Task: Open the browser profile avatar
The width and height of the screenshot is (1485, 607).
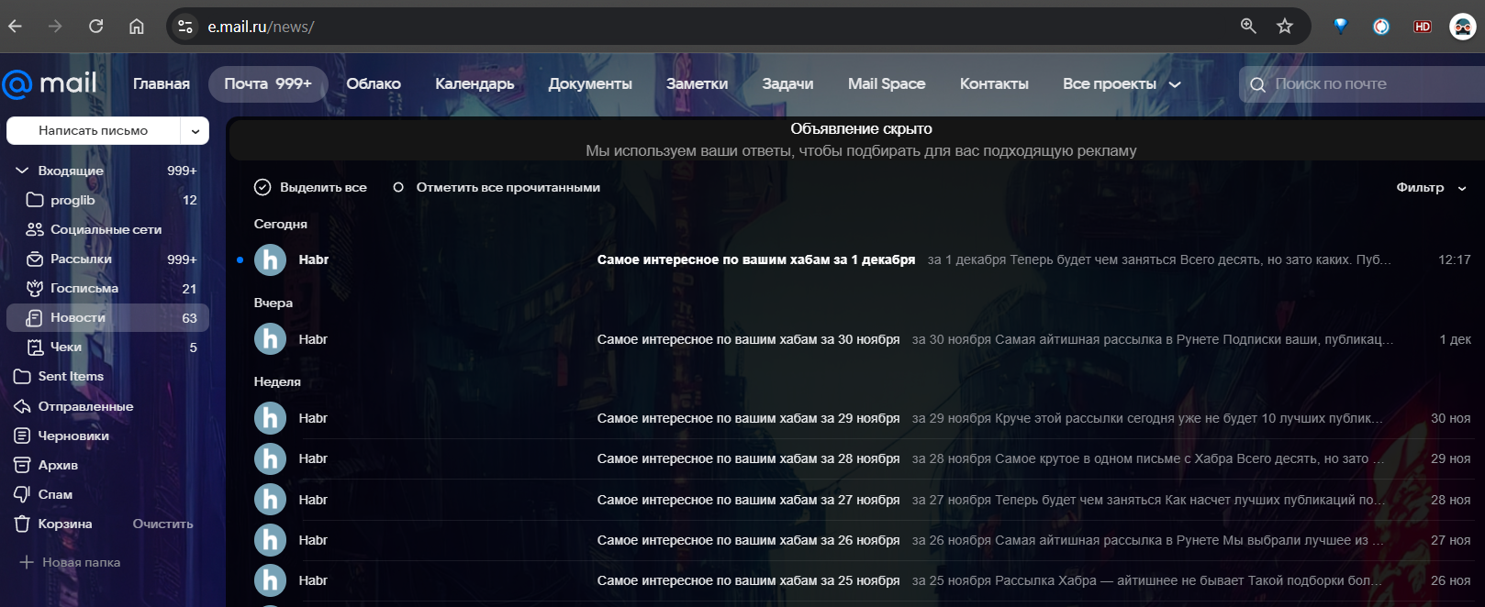Action: (1462, 27)
